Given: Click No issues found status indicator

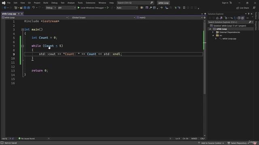Looking at the screenshot, I should pyautogui.click(x=27, y=139).
